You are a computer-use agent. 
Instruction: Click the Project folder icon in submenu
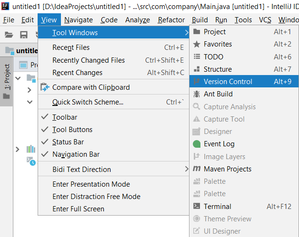pos(197,31)
